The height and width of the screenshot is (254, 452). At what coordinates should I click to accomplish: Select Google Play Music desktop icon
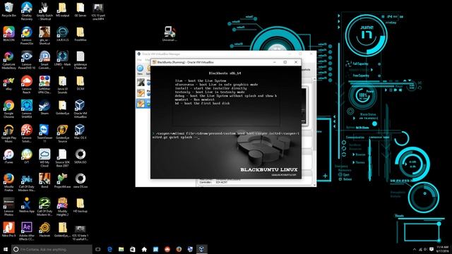coord(8,133)
